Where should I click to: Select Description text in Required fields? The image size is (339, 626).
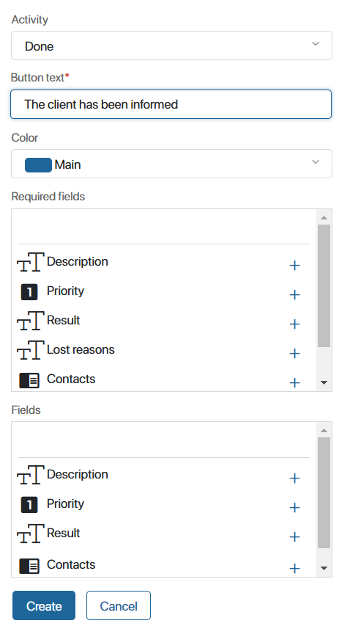click(78, 261)
